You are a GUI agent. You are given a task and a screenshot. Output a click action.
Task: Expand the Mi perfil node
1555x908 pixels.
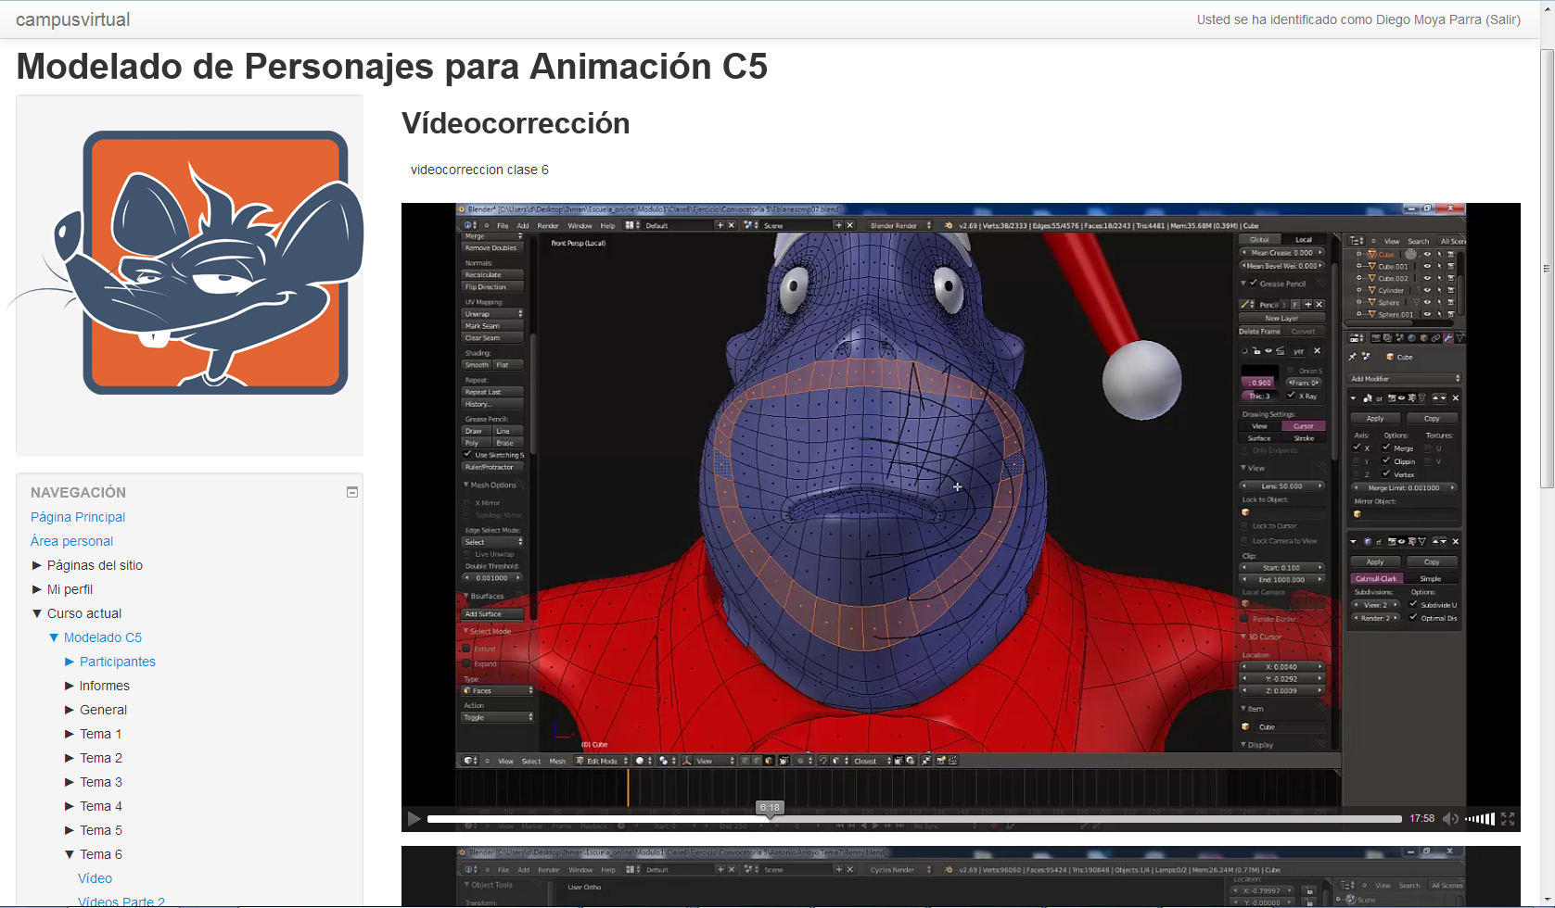pyautogui.click(x=37, y=589)
